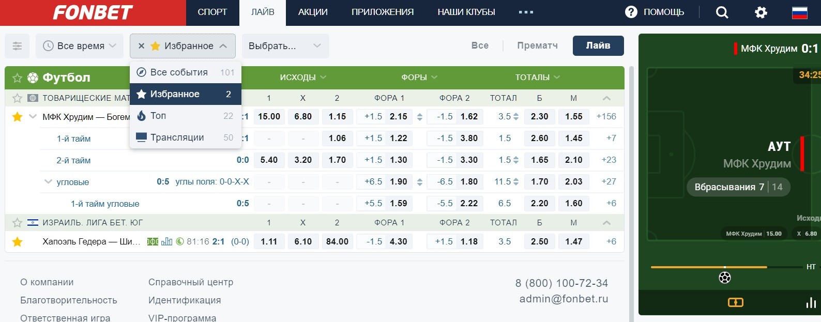Viewport: 821px width, 322px height.
Task: Open the 1-й тайм угловые link
Action: 105,204
